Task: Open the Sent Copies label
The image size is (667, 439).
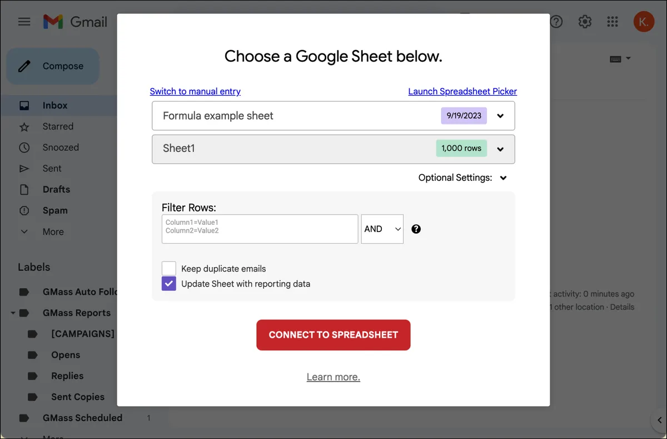Action: pos(78,397)
